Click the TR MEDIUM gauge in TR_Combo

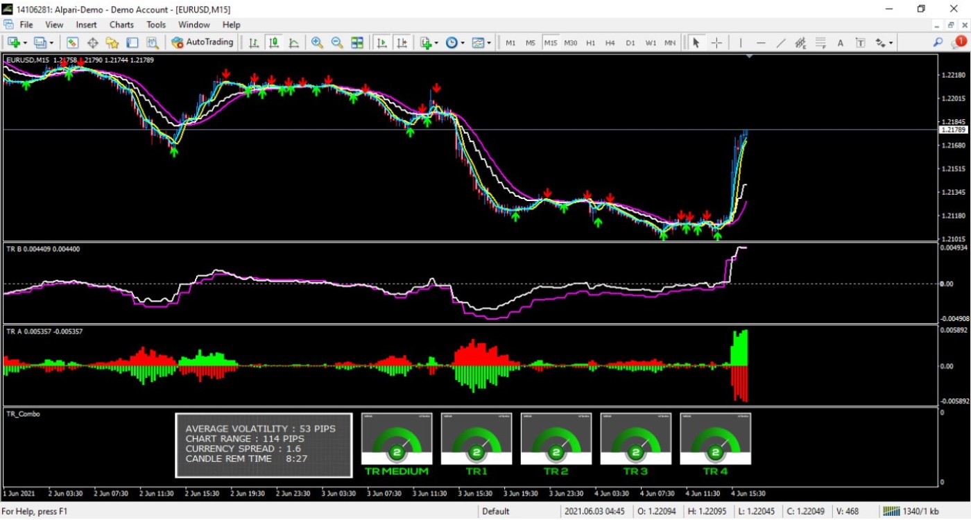(397, 440)
